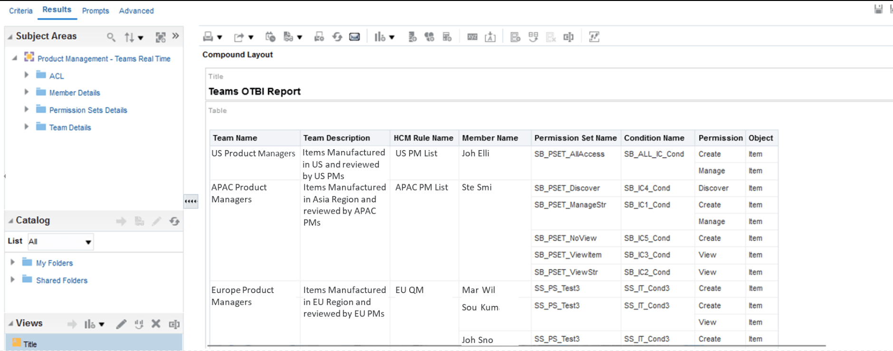Open the Catalog List combo box
The height and width of the screenshot is (351, 893).
(60, 242)
